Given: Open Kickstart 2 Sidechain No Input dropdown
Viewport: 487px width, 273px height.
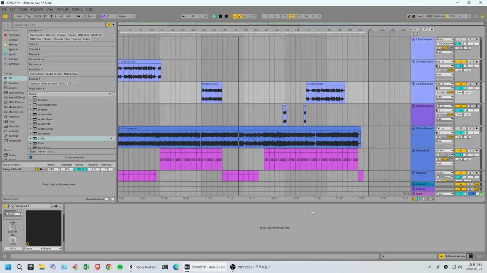Looking at the screenshot, I should 13,214.
